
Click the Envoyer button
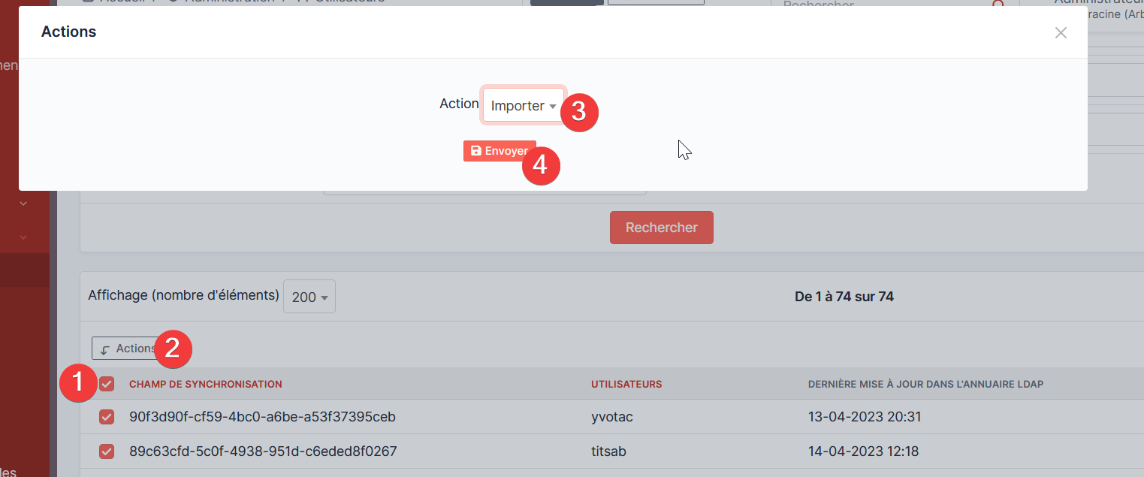point(500,151)
